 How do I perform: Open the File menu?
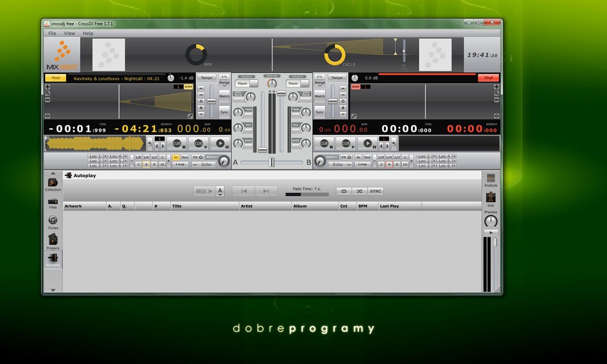(52, 34)
